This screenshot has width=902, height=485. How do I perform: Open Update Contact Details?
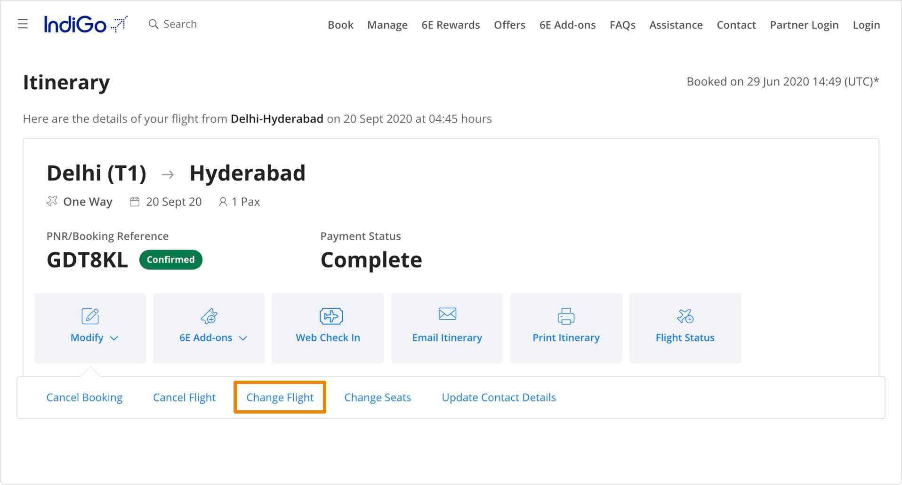pos(499,398)
